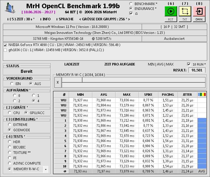Select the TEXTURE test
Viewport: 210px width, 177px height.
coord(10,152)
